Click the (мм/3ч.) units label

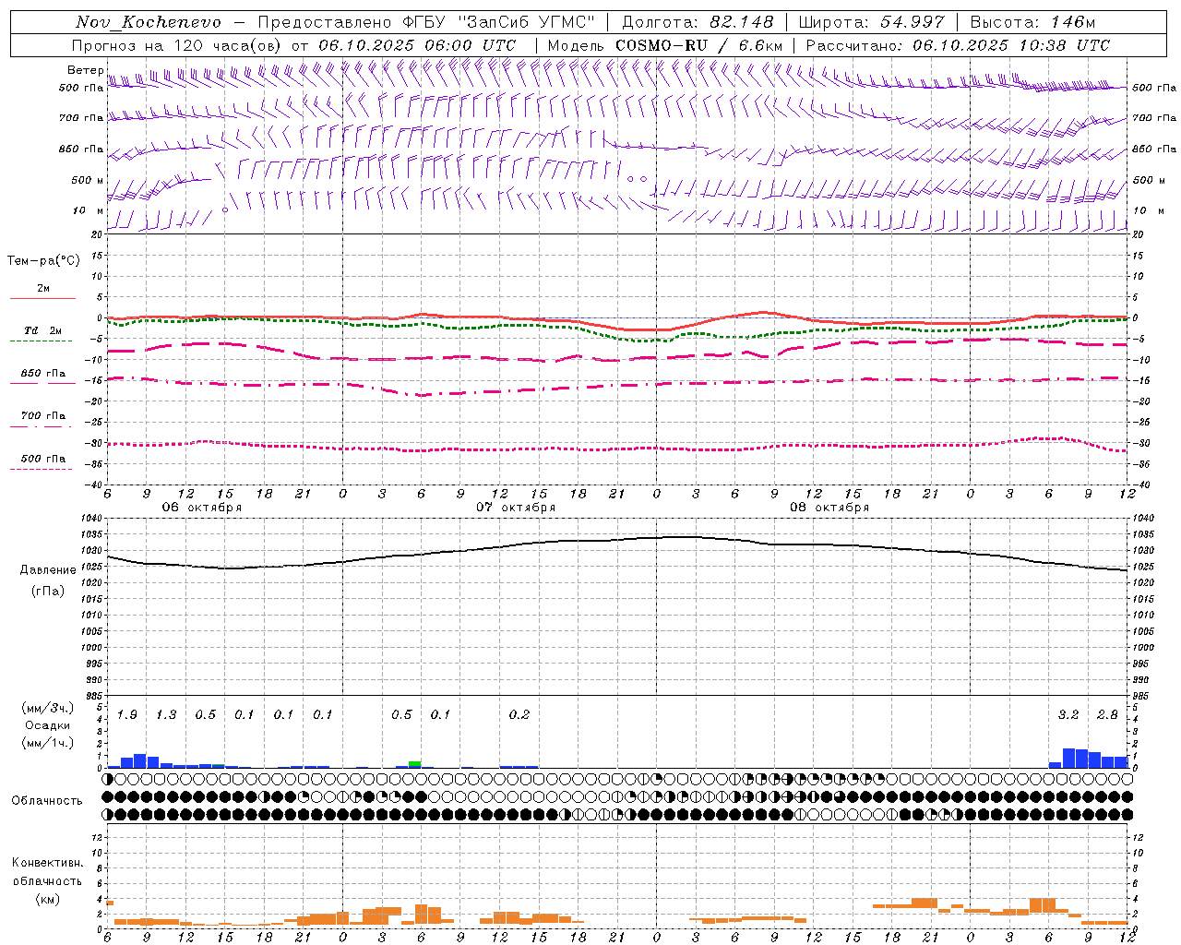(x=47, y=709)
